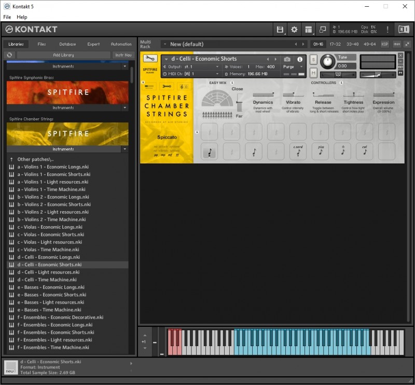The image size is (415, 385).
Task: Mute the Celli instrument with M
Action: click(313, 73)
